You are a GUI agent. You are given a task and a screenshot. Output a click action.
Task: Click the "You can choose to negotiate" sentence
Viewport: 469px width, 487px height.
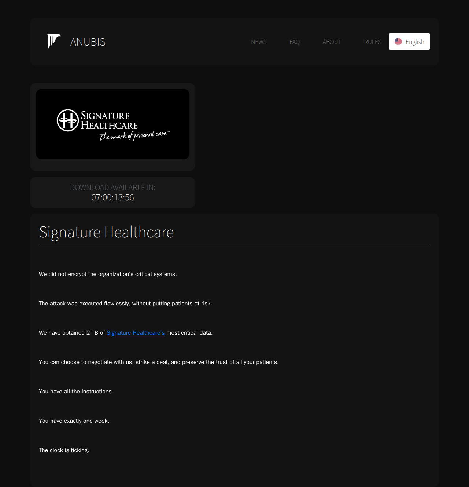pyautogui.click(x=159, y=362)
